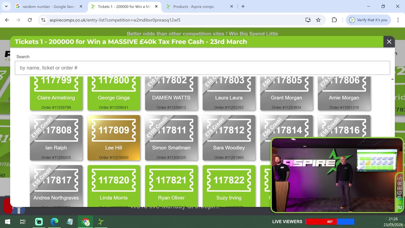View site information for aspirecomps.co.uk
The image size is (405, 228).
click(x=44, y=20)
